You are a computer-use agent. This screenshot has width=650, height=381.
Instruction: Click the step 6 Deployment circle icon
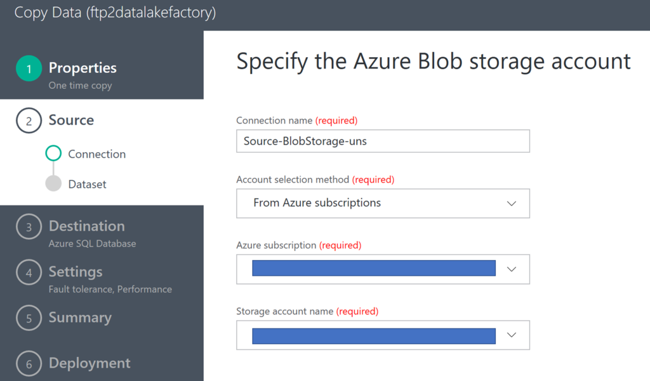point(29,364)
